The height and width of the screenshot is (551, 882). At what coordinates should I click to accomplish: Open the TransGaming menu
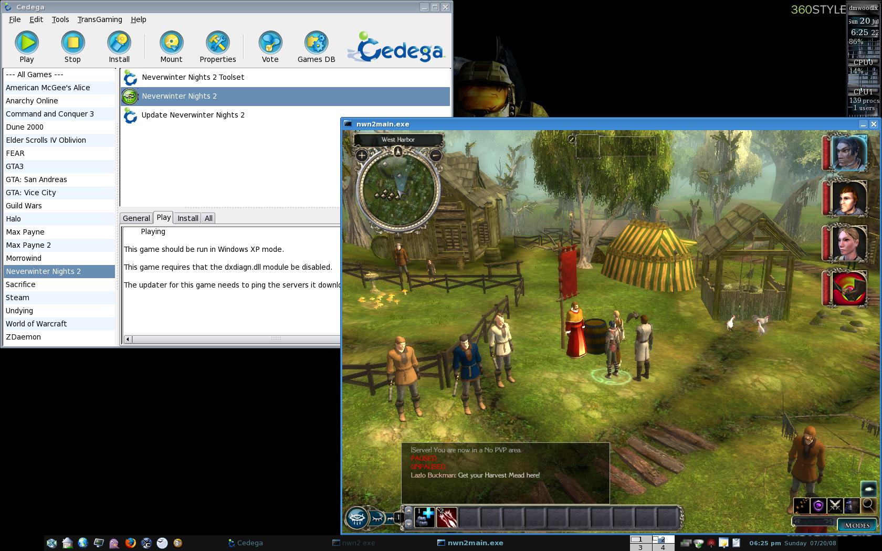click(100, 19)
